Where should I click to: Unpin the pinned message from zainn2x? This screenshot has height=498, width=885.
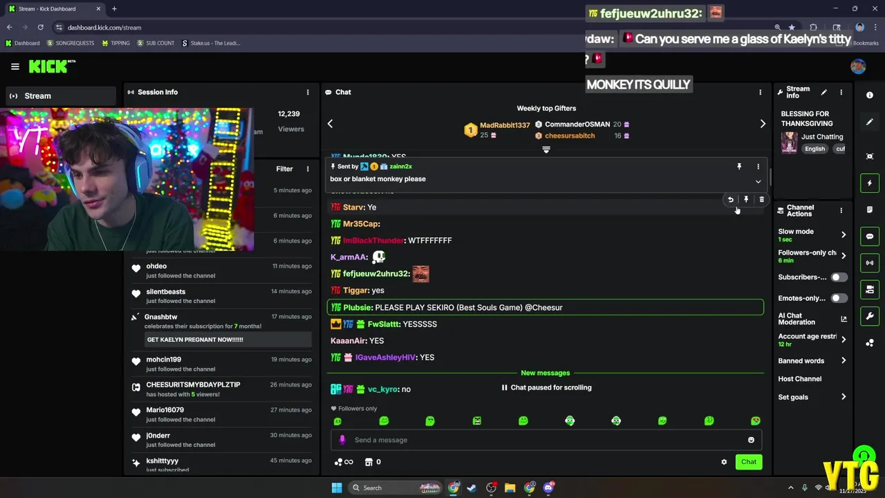739,167
